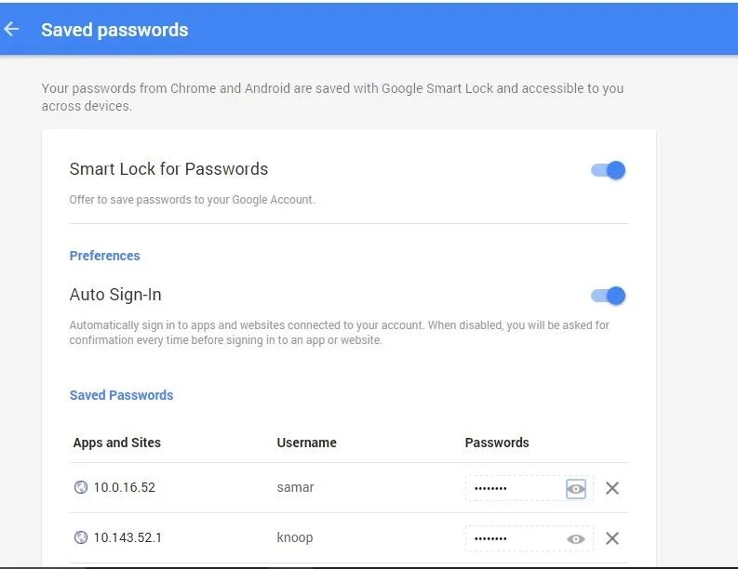This screenshot has width=738, height=569.
Task: Click the password field for knoop
Action: (x=512, y=538)
